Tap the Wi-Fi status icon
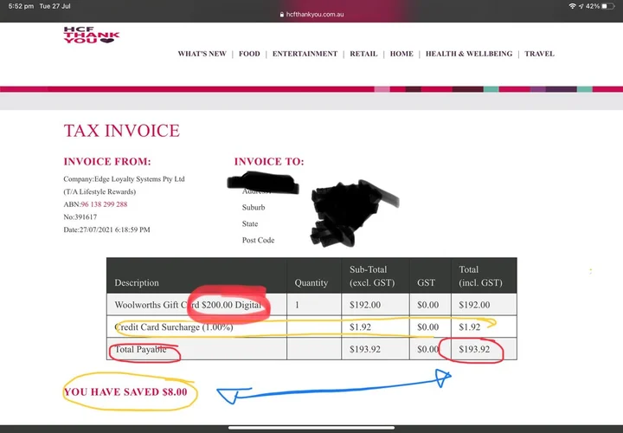623x433 pixels. pos(572,6)
